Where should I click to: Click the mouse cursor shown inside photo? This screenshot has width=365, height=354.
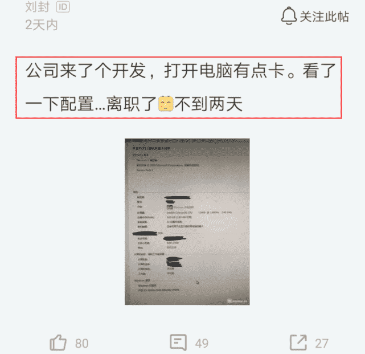[198, 282]
